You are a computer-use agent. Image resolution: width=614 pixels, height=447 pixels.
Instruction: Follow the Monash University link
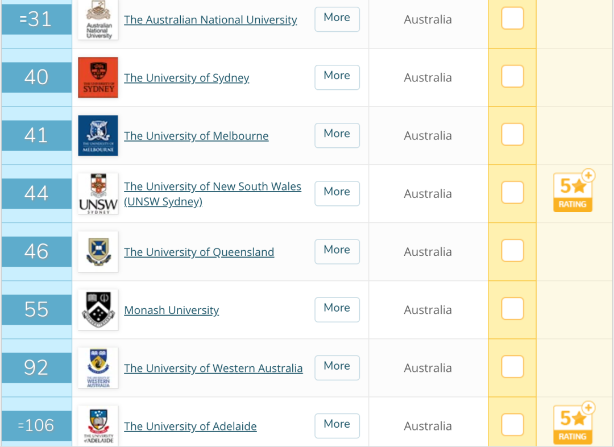(x=172, y=311)
